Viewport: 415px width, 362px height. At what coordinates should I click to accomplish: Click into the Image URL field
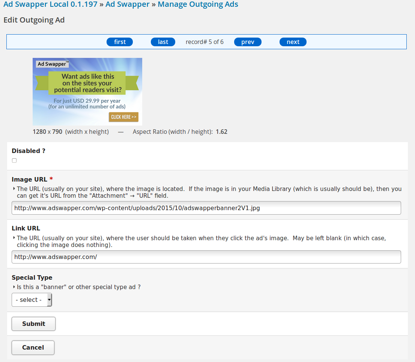click(x=206, y=208)
